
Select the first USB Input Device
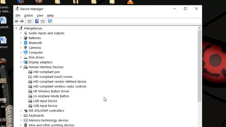point(45,101)
